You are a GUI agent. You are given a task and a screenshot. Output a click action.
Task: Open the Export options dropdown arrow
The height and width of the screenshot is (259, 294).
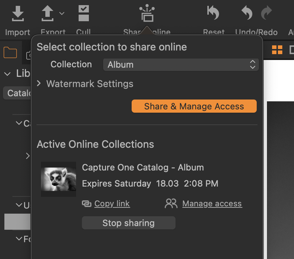pyautogui.click(x=62, y=13)
